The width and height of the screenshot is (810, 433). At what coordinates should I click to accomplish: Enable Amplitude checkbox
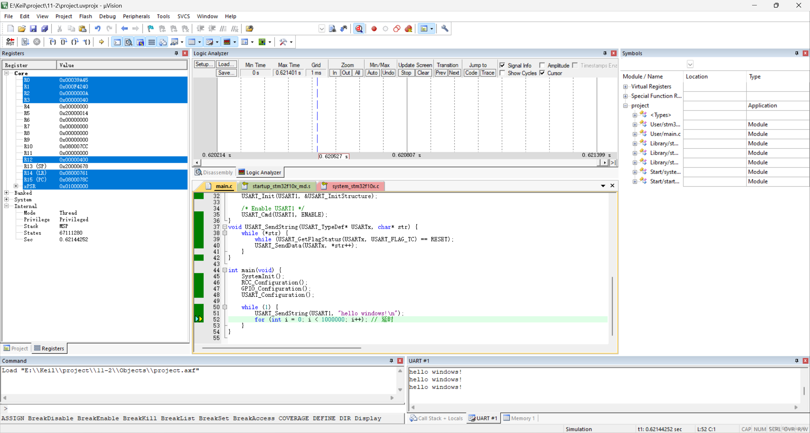[542, 65]
